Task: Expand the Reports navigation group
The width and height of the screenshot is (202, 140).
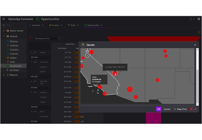Action: point(4,75)
